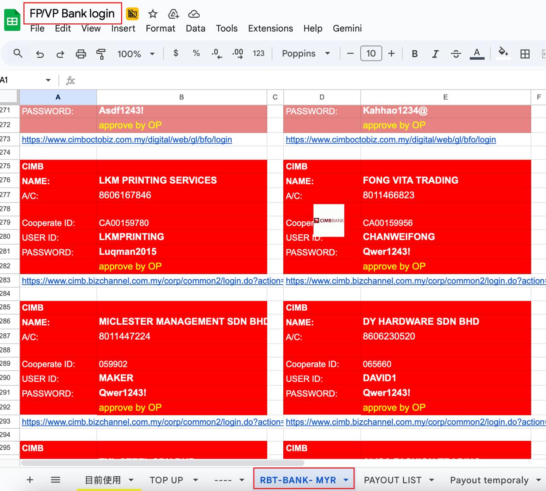Screen dimensions: 546x491
Task: Select the paint format roller tool
Action: point(101,54)
